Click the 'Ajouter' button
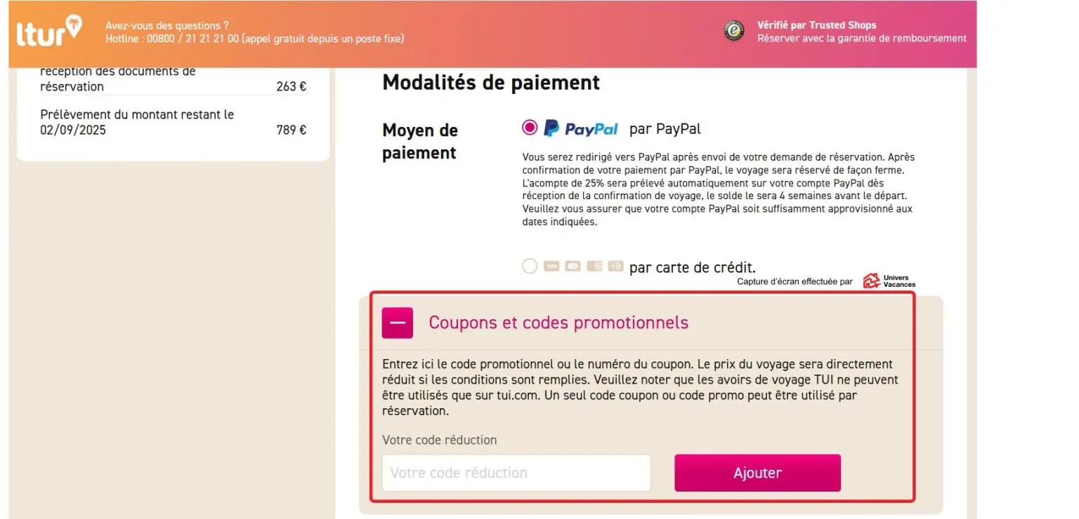This screenshot has width=1079, height=519. 757,473
